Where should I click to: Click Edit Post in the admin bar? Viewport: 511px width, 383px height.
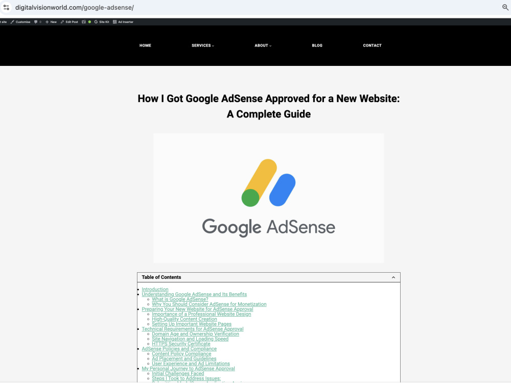[x=69, y=22]
